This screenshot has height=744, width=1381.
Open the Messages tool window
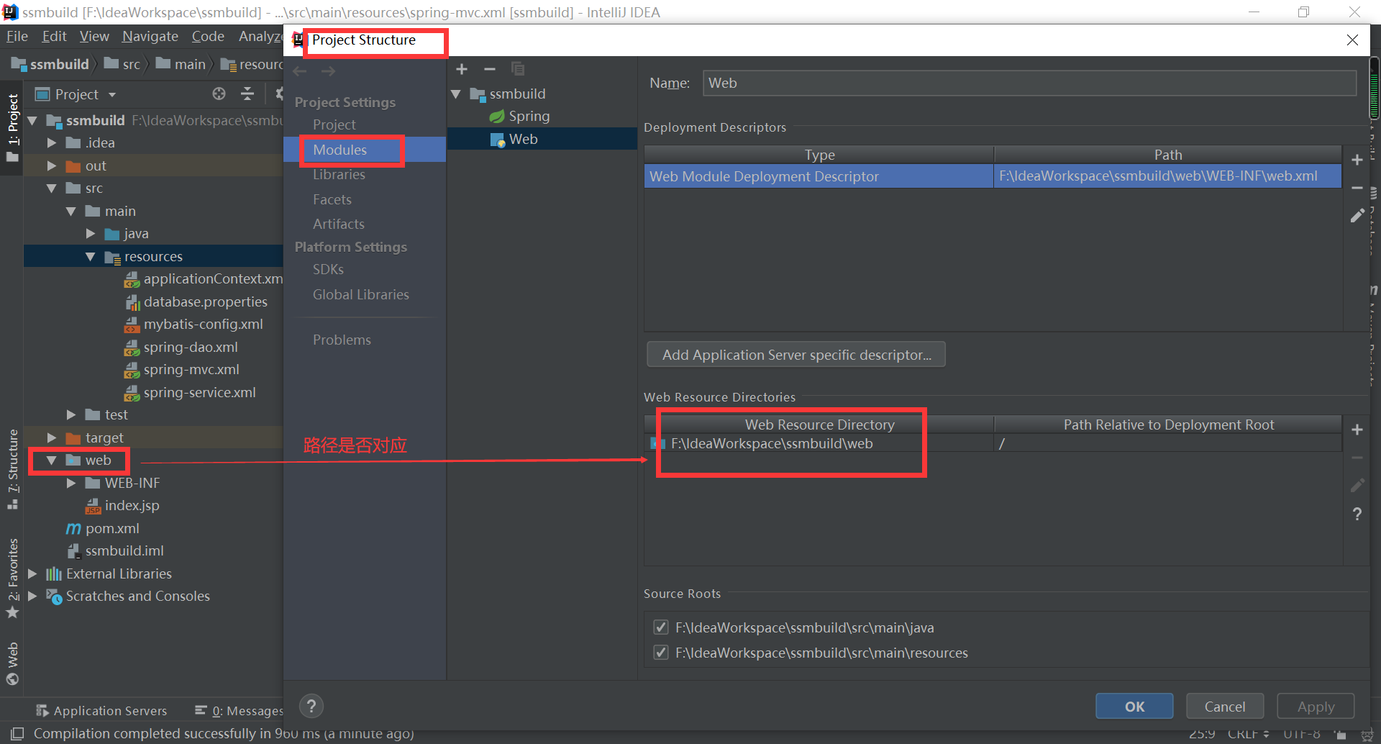(x=239, y=710)
